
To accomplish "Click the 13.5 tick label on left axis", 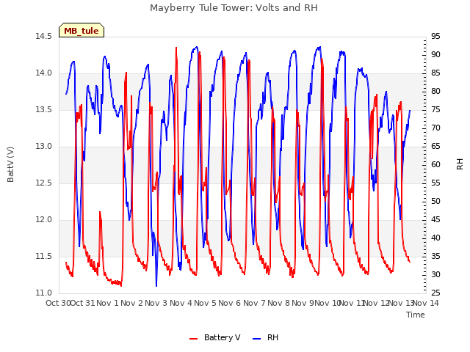I will 44,110.
